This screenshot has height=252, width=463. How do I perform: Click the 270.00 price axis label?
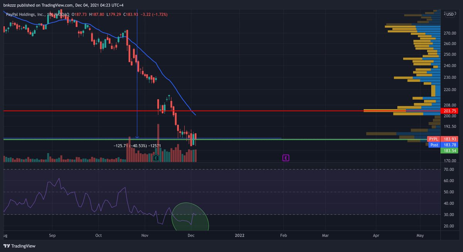click(x=450, y=33)
